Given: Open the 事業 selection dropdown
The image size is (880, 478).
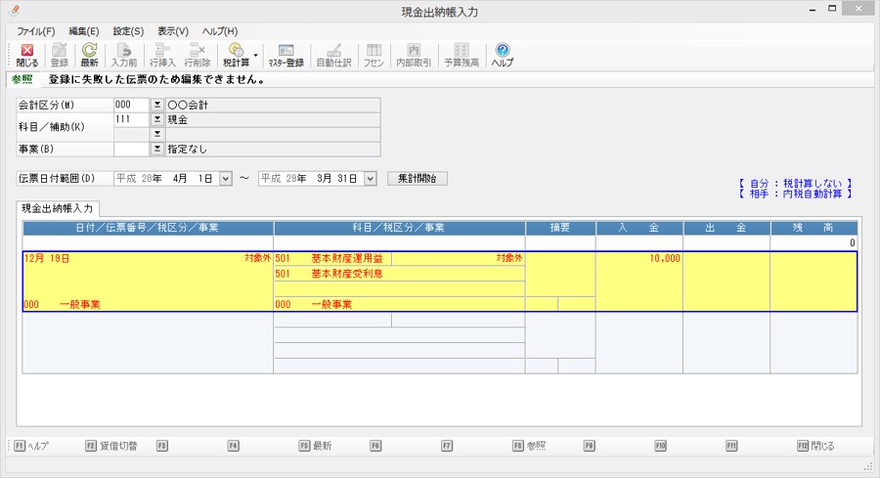Looking at the screenshot, I should [x=156, y=150].
